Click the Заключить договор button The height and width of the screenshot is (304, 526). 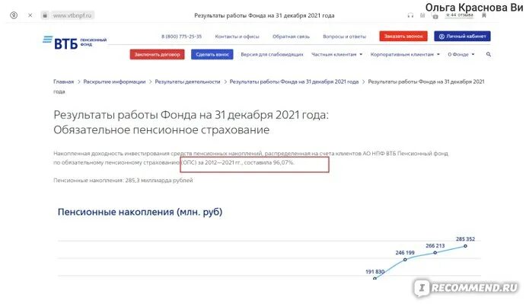158,54
